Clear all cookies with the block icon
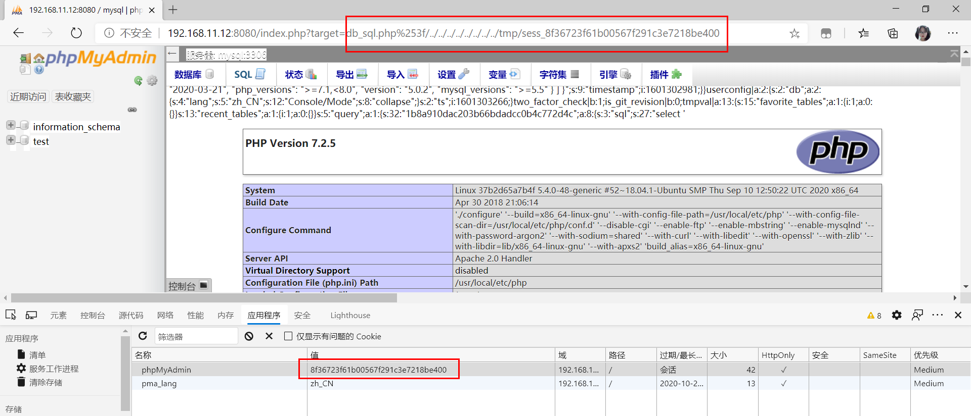The width and height of the screenshot is (971, 416). click(249, 336)
